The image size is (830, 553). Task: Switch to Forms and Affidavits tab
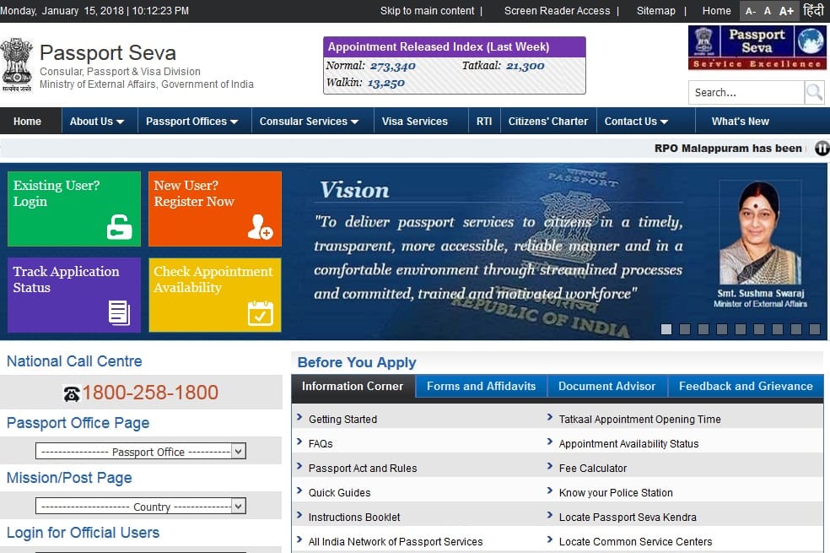[481, 386]
